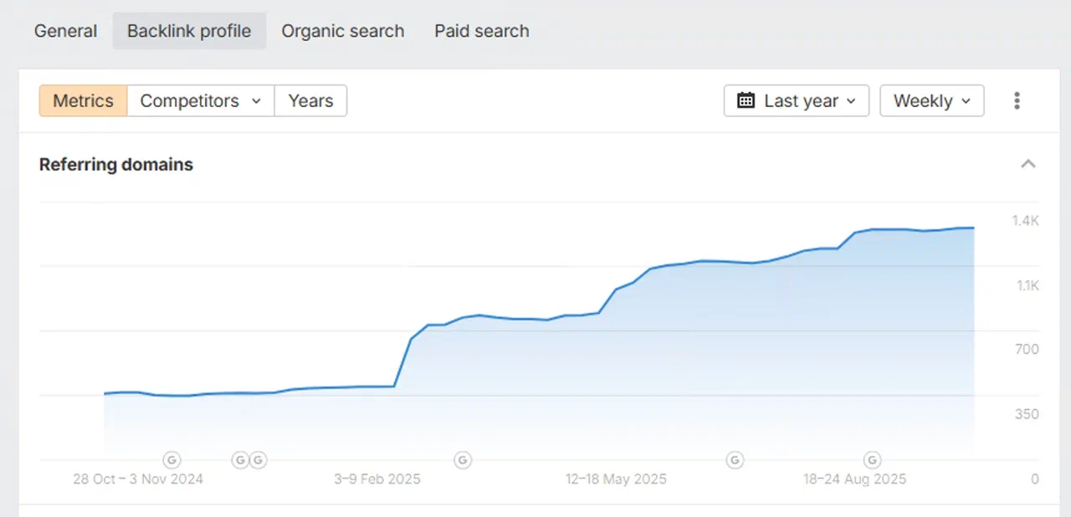Collapse the Referring domains section

click(1028, 164)
